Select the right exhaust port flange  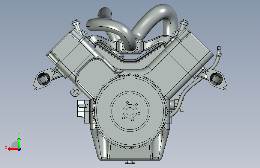216,79
